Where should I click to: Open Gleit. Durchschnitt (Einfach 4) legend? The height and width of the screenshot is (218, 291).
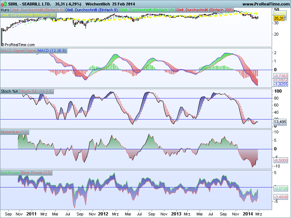(37, 10)
